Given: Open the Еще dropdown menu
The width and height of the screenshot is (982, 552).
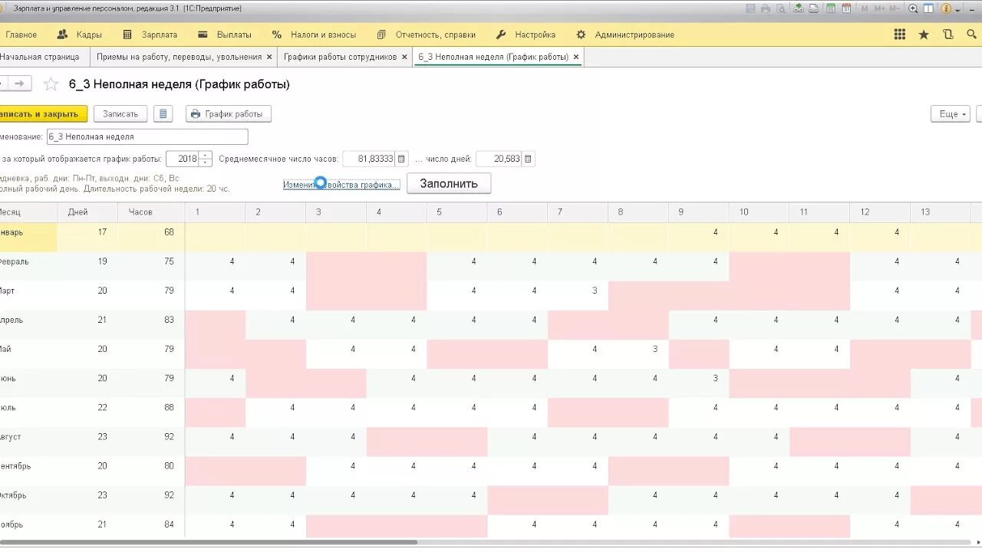Looking at the screenshot, I should 950,113.
